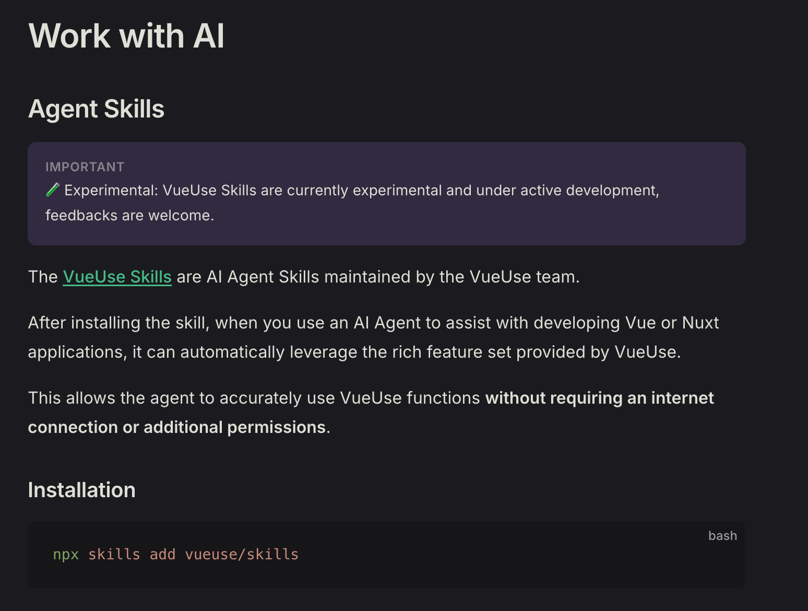Click the Work with AI page title

click(126, 36)
